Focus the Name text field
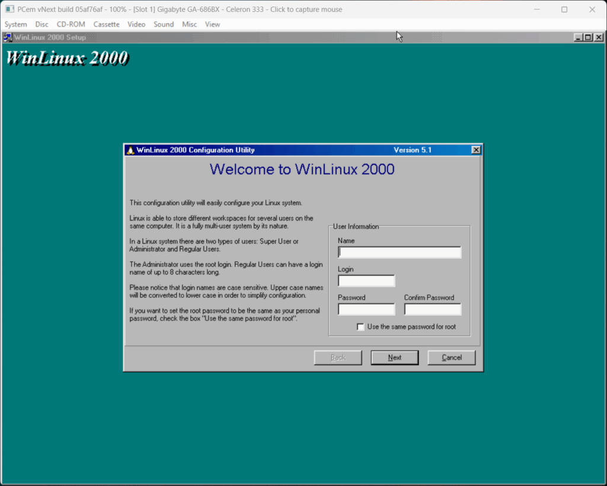Viewport: 607px width, 486px height. pos(399,252)
